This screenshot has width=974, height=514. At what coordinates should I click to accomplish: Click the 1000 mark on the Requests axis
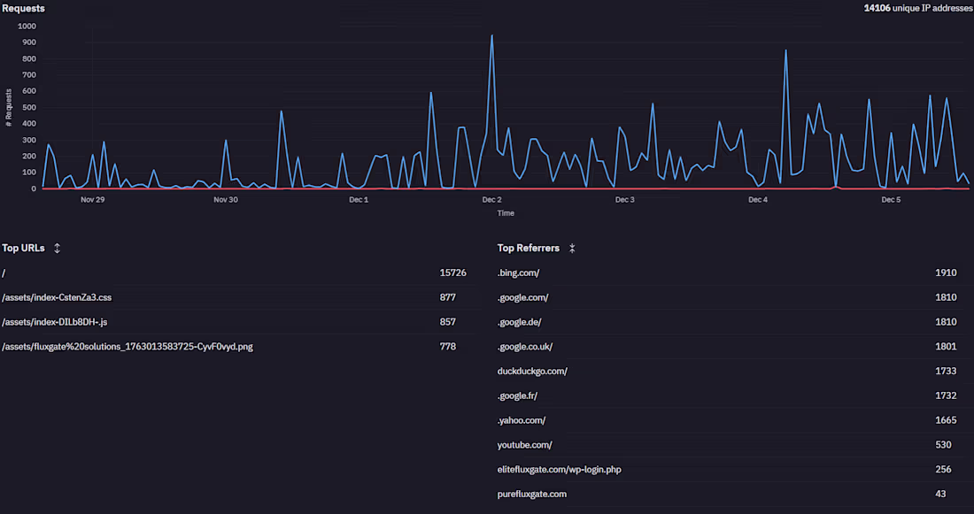tap(26, 26)
